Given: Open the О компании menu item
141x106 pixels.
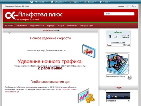Looking at the screenshot, I should click(21, 26).
